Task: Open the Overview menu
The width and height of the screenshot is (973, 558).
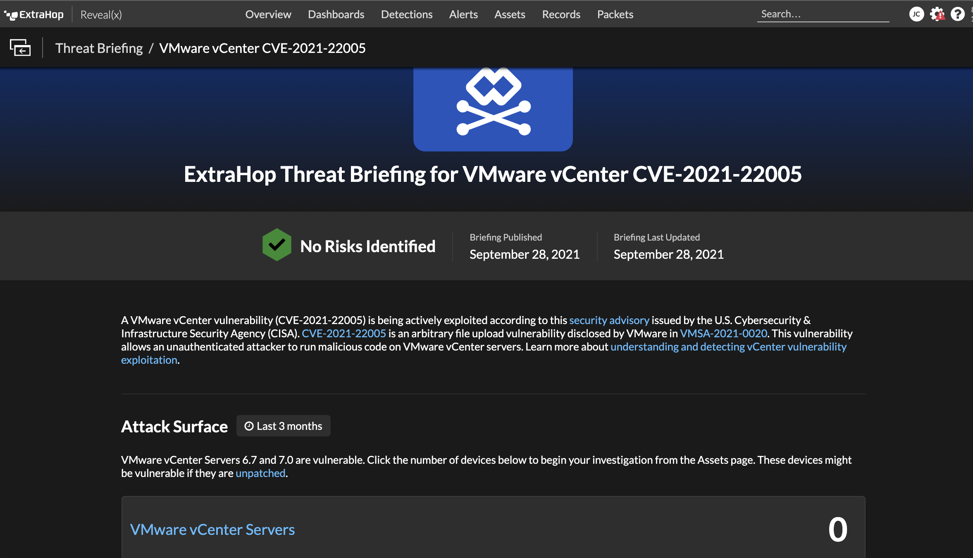Action: pos(268,14)
